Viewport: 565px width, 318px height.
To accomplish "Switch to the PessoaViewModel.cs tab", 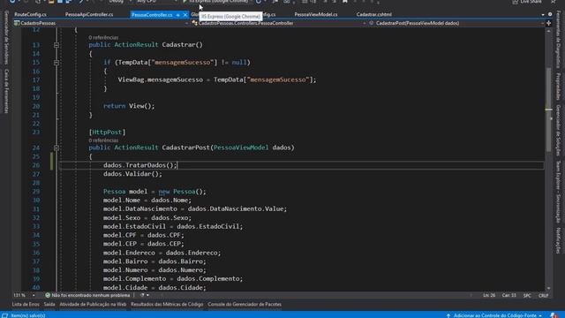I will (x=316, y=15).
